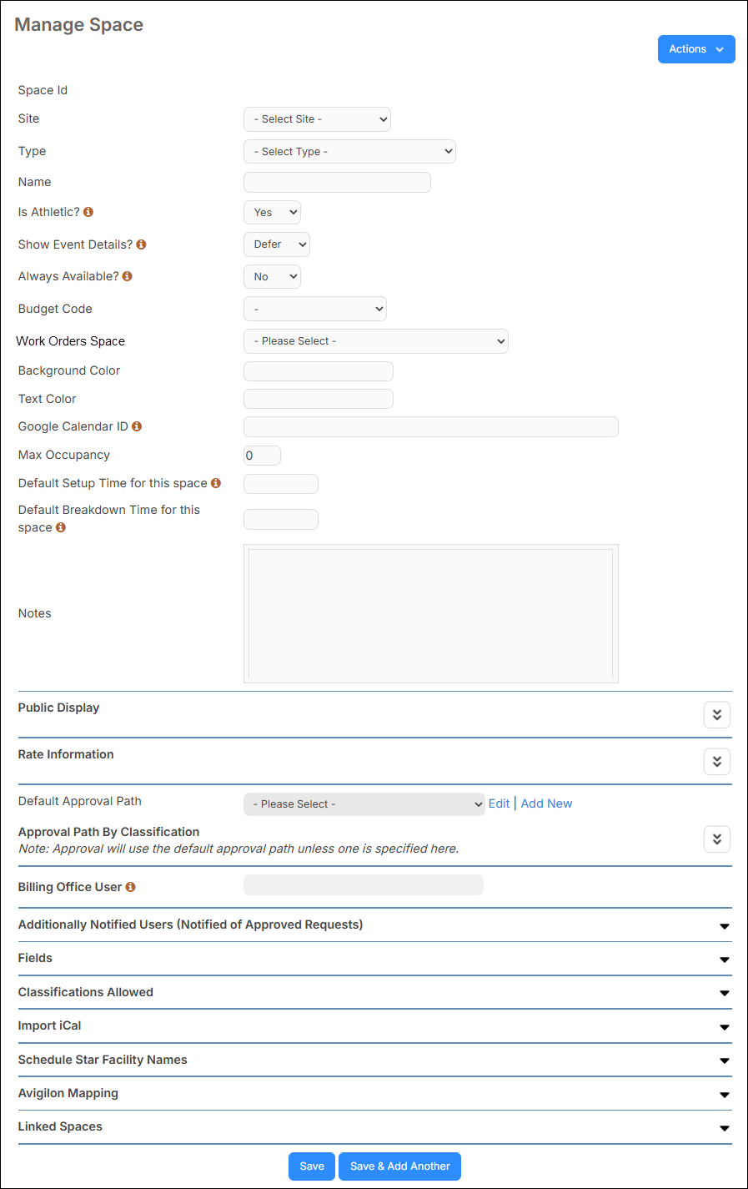The image size is (748, 1189).
Task: Expand the Rate Information section
Action: pyautogui.click(x=717, y=762)
